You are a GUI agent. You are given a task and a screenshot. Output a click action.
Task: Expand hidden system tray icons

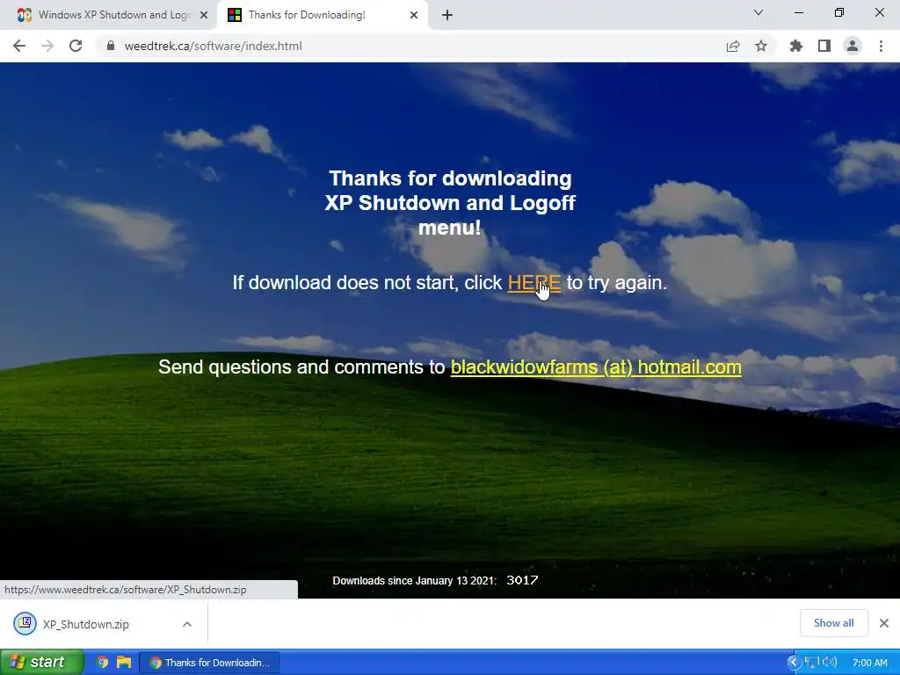point(794,663)
